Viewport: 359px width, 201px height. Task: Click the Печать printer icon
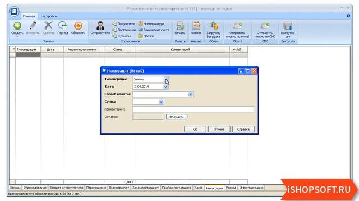coord(179,26)
